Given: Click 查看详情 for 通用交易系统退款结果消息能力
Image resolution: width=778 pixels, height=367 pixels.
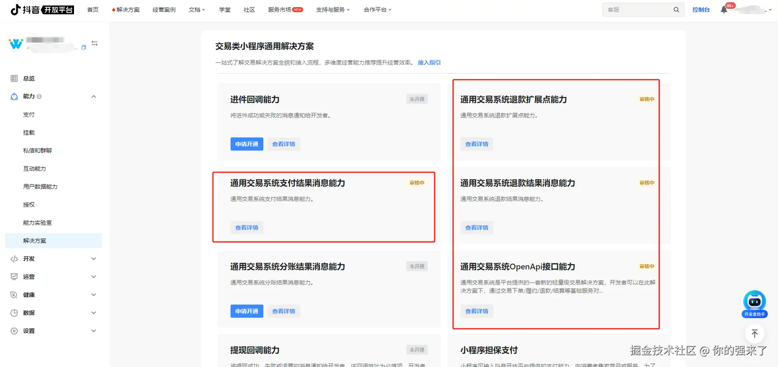Looking at the screenshot, I should point(477,228).
